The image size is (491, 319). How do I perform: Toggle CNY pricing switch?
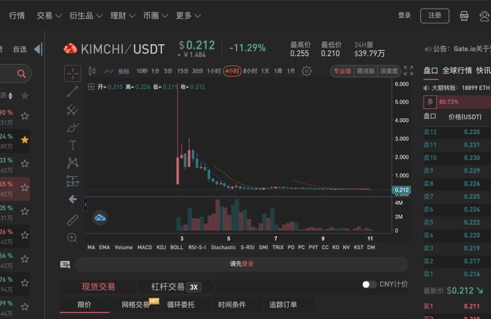click(369, 284)
